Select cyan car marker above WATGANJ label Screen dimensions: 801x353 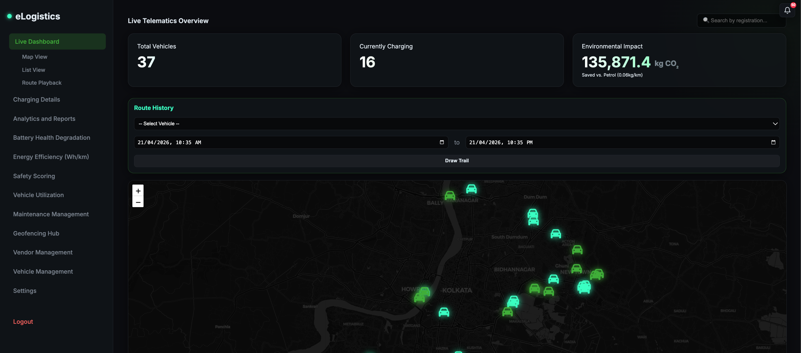(x=444, y=312)
